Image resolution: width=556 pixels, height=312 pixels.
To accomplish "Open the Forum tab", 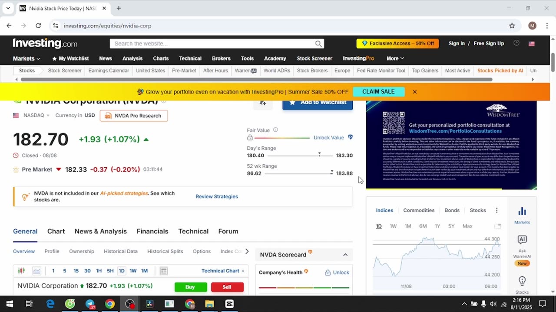I will 228,231.
